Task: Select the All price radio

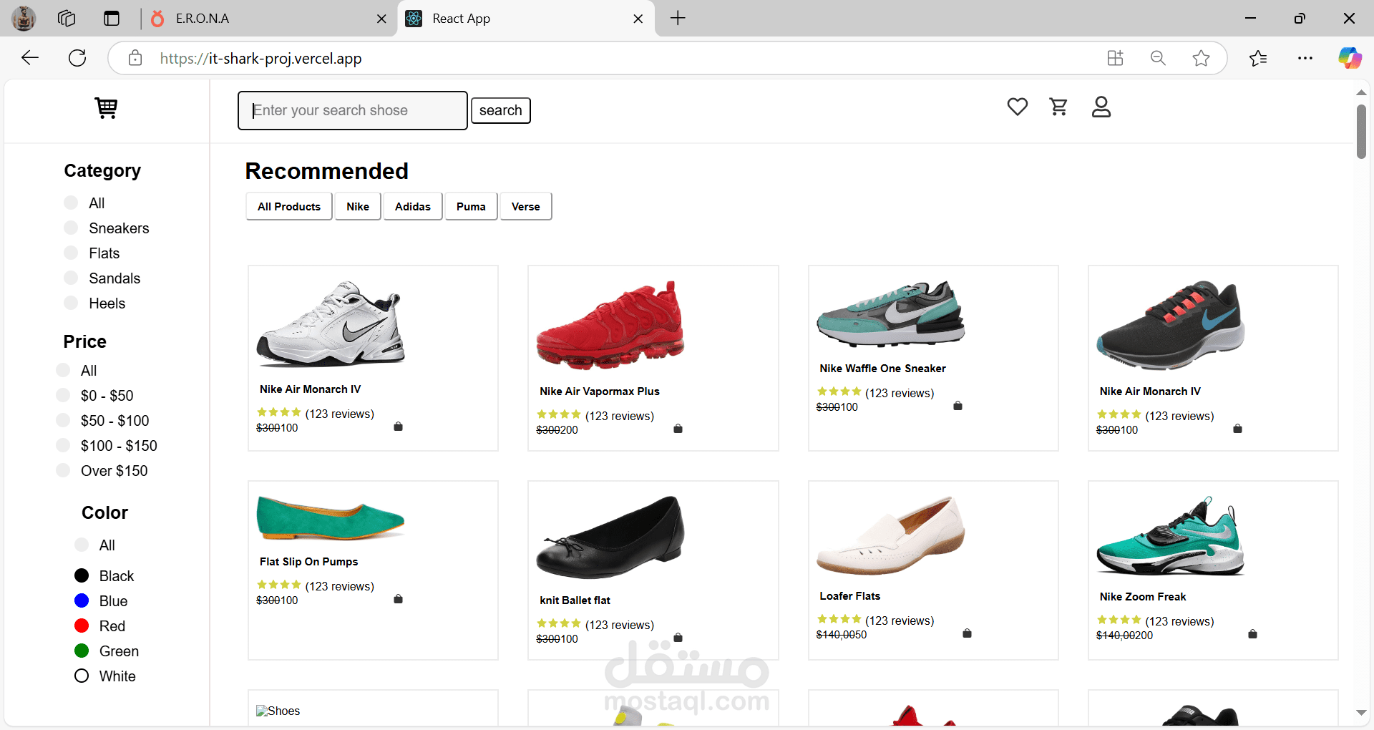Action: (63, 370)
